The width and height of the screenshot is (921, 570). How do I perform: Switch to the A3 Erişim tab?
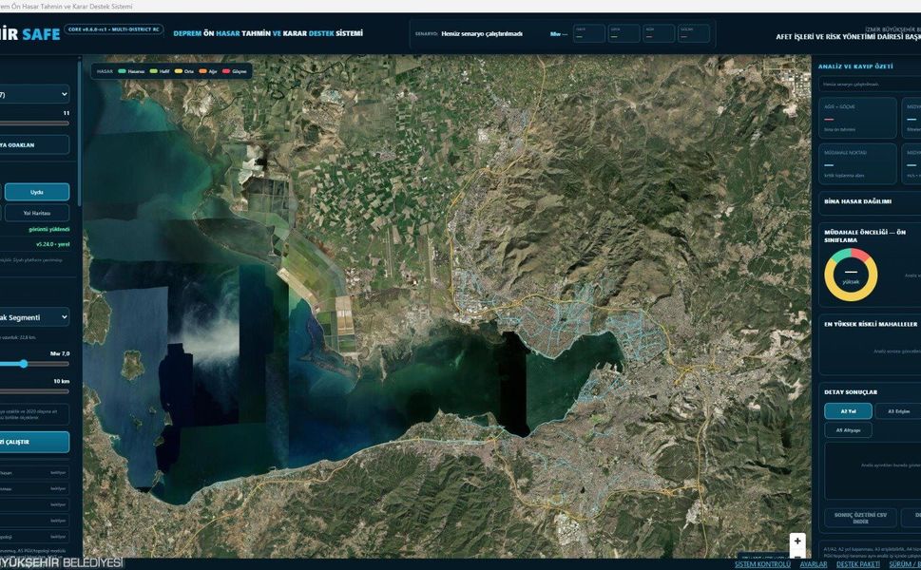point(898,411)
